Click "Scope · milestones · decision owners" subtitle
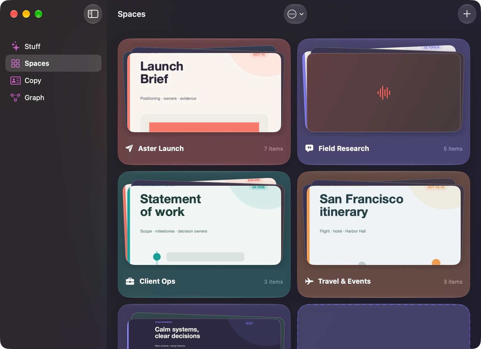Viewport: 481px width, 349px height. (x=174, y=231)
